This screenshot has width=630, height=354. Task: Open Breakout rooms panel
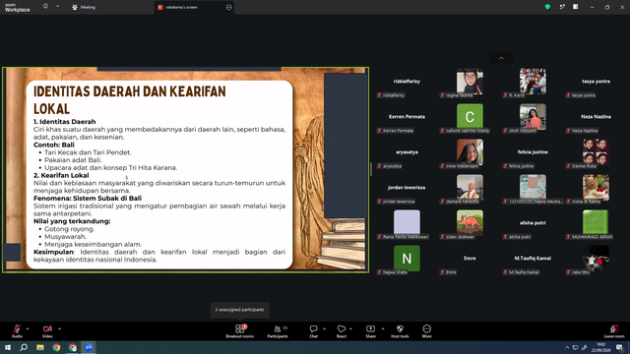click(x=240, y=330)
